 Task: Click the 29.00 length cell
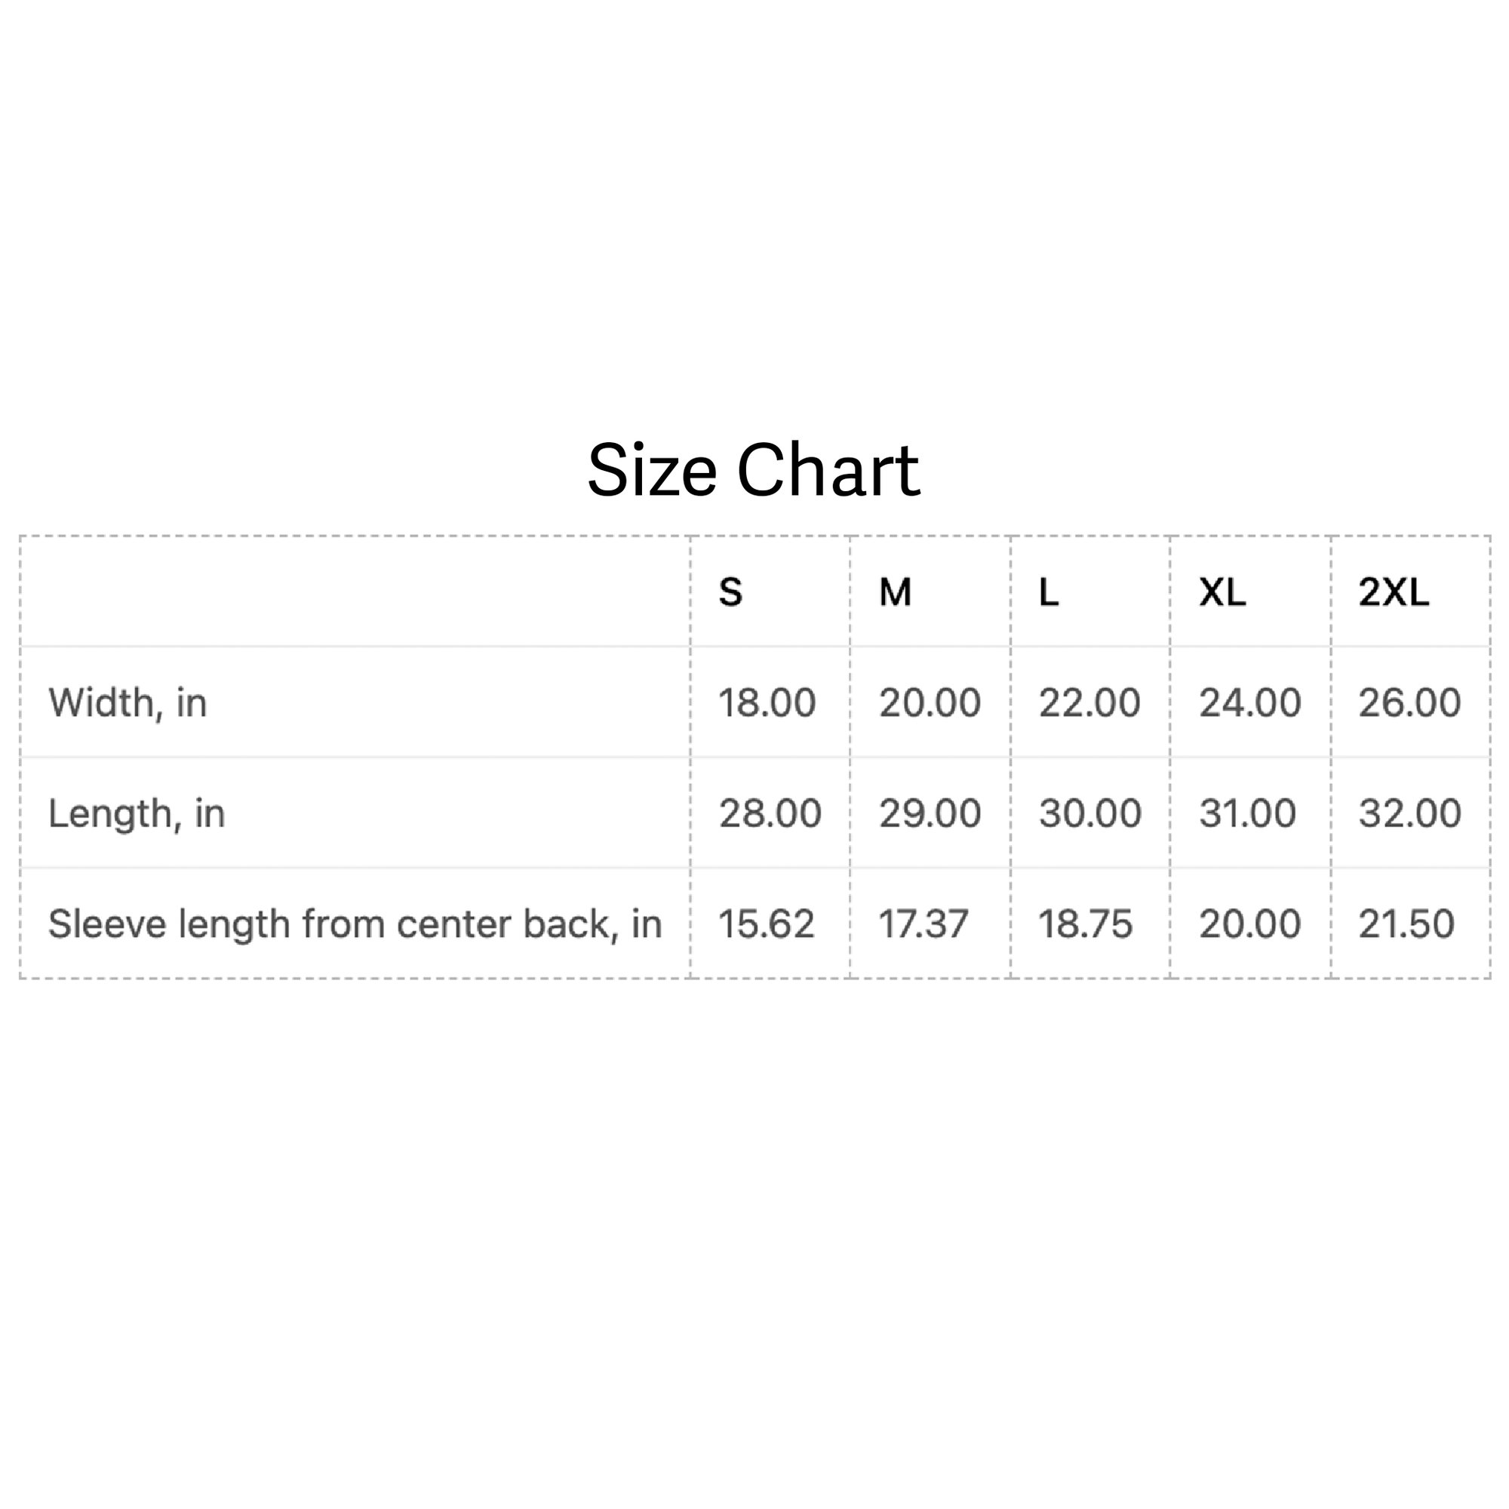coord(930,813)
